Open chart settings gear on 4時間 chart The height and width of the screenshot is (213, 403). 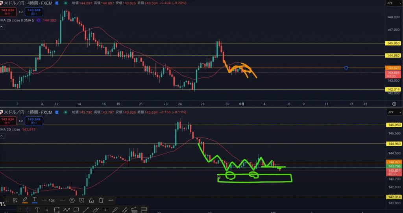pyautogui.click(x=394, y=104)
